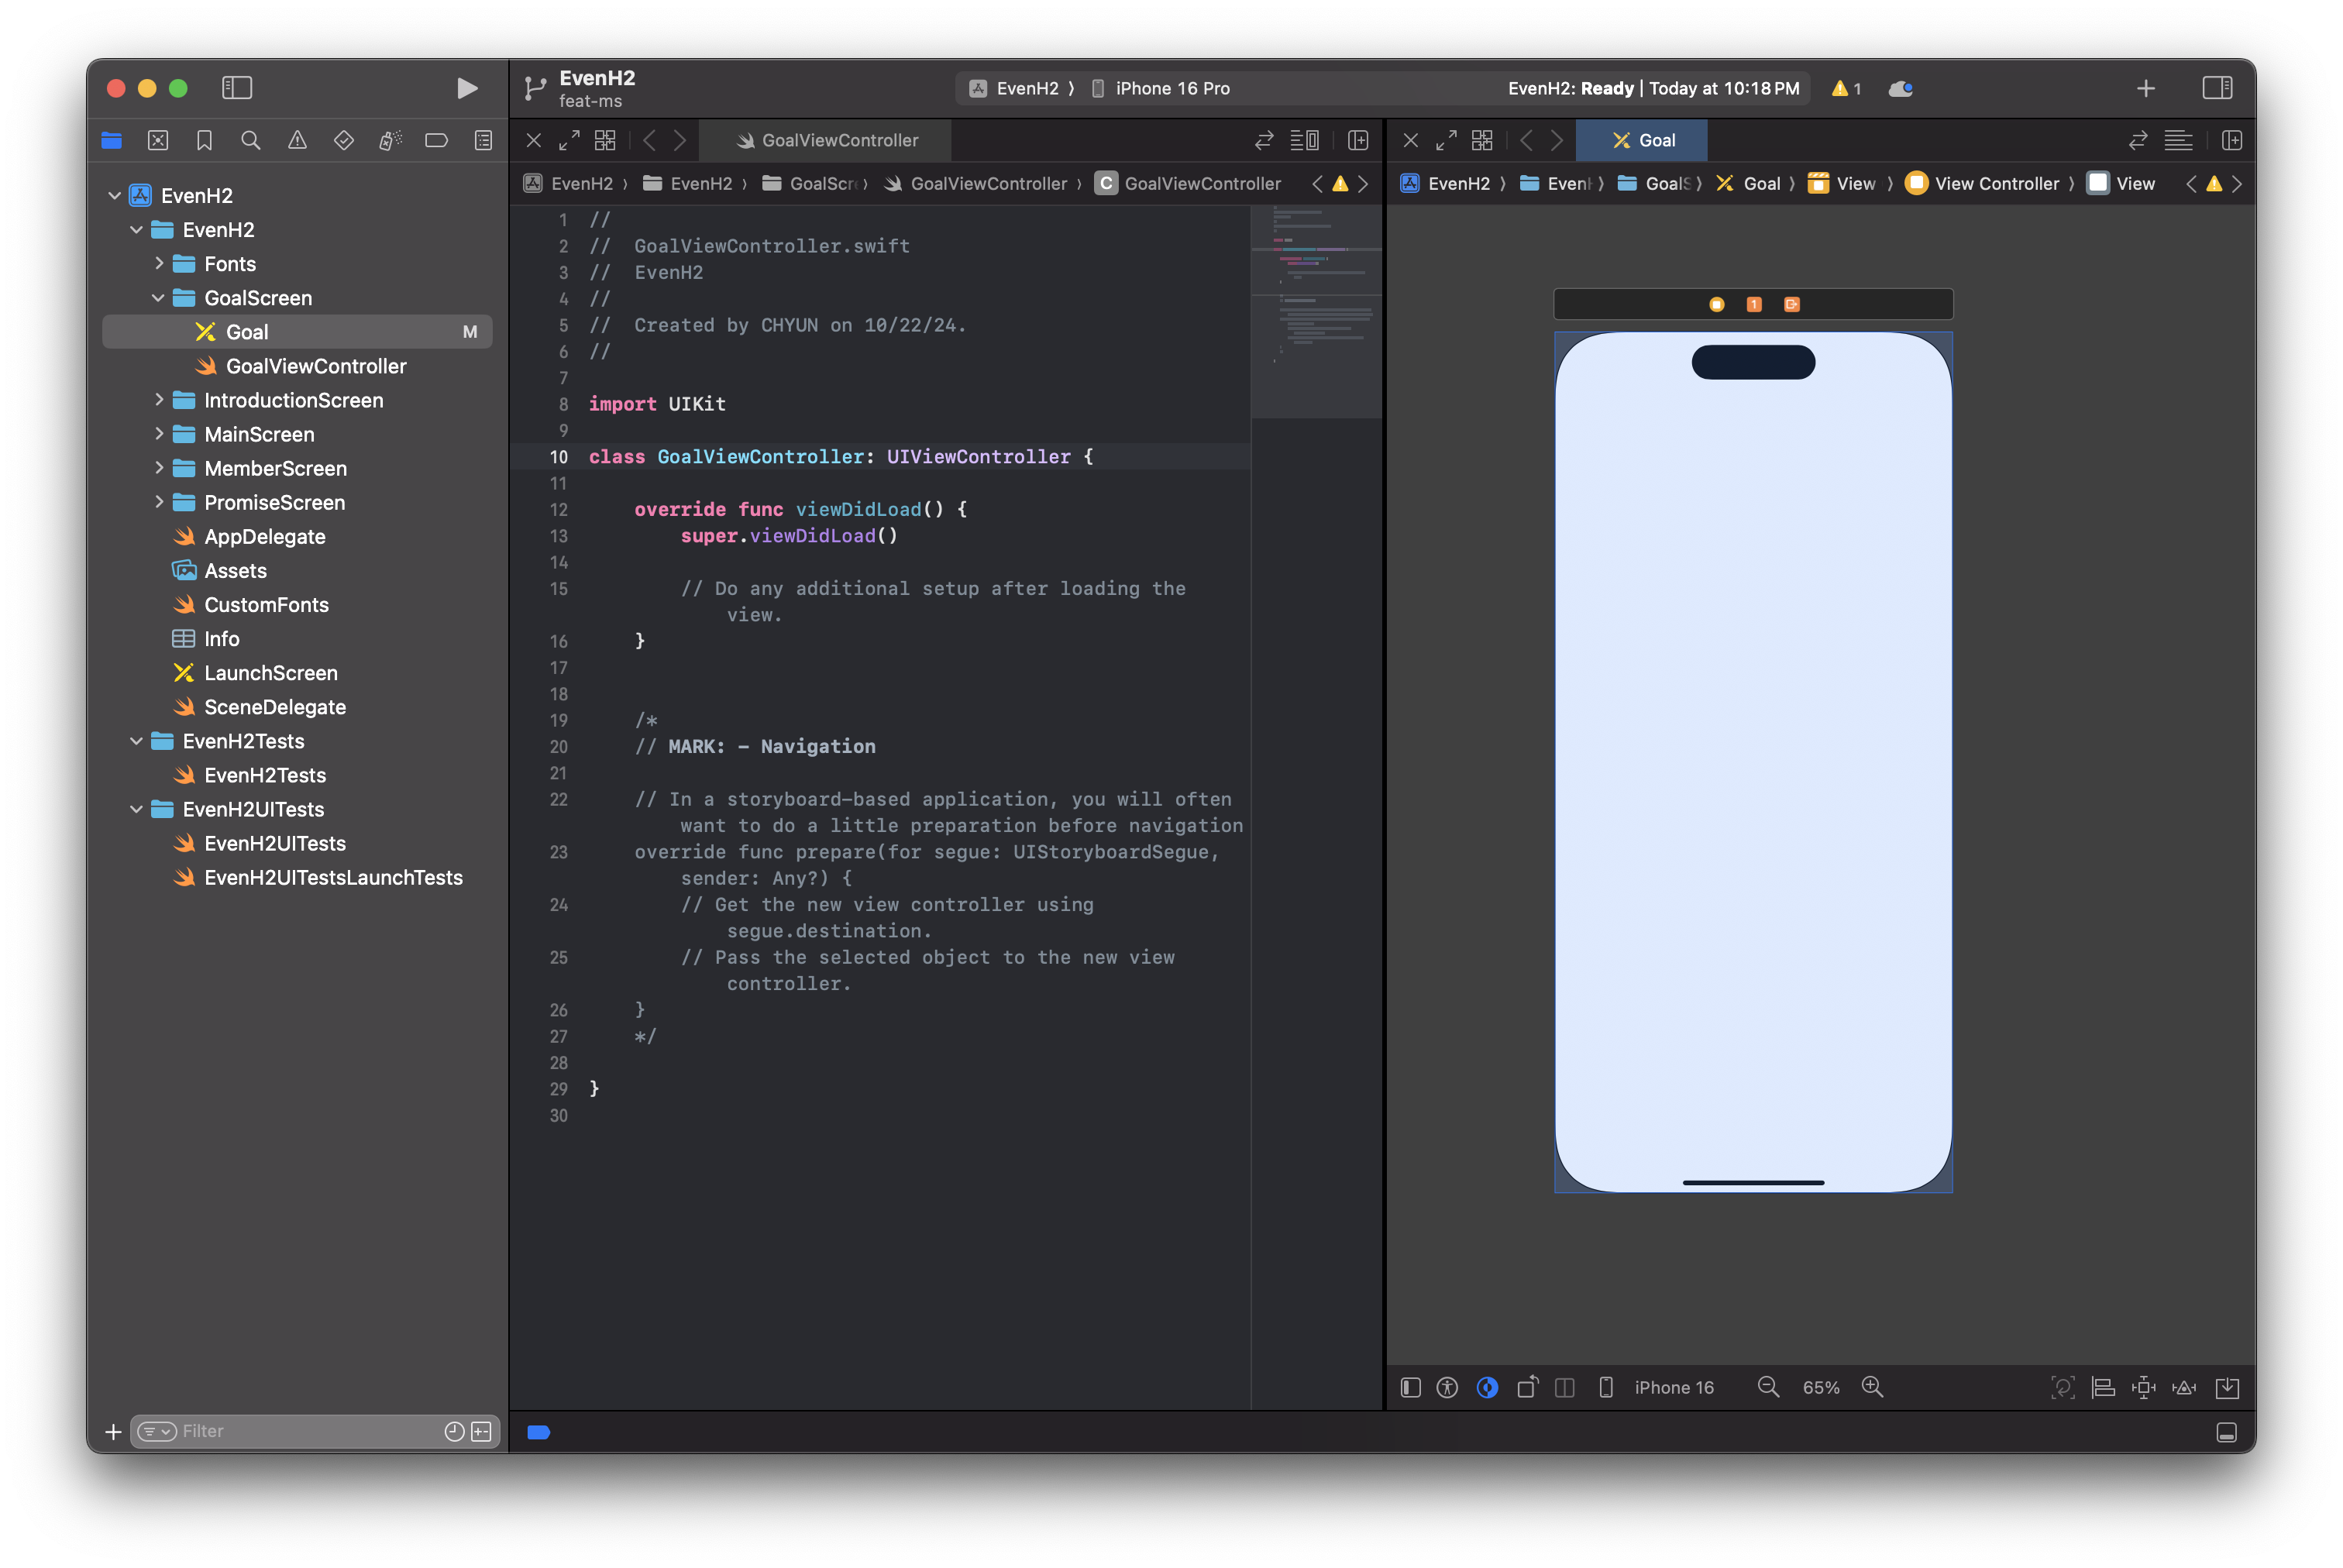
Task: Click the Add library plus button
Action: (x=2145, y=88)
